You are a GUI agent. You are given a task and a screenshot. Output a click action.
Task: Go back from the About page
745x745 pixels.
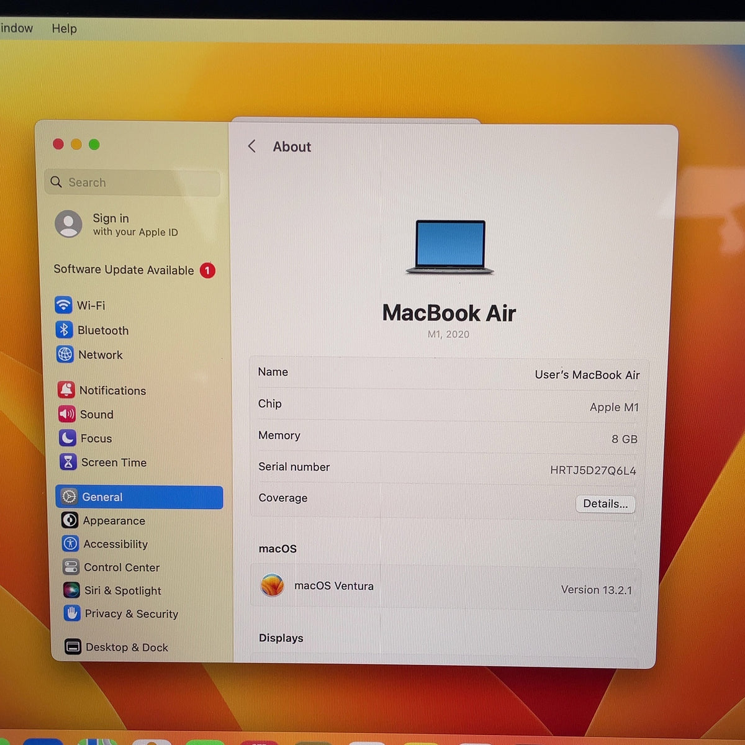tap(251, 147)
